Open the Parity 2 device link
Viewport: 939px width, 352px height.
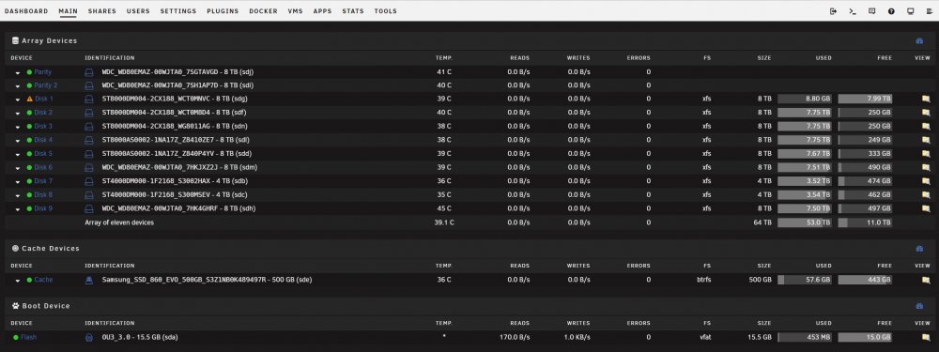pyautogui.click(x=45, y=85)
